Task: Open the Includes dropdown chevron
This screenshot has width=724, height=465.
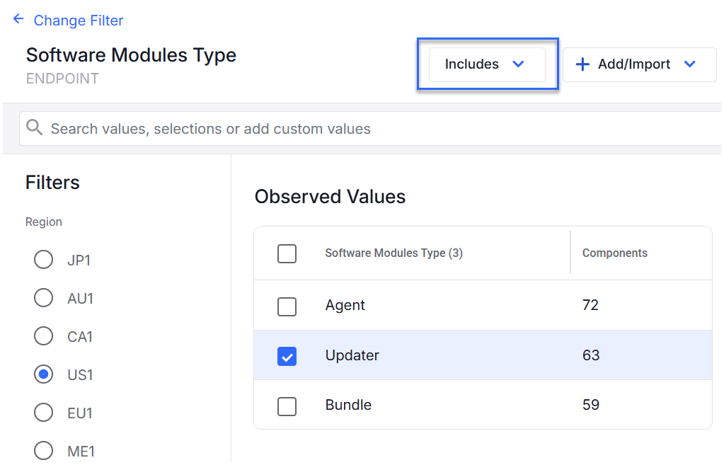Action: (519, 64)
